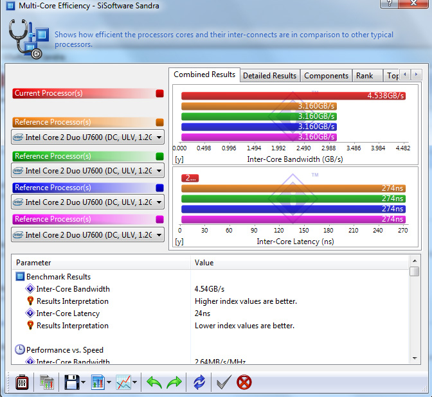Open the save icon's dropdown arrow

(84, 382)
